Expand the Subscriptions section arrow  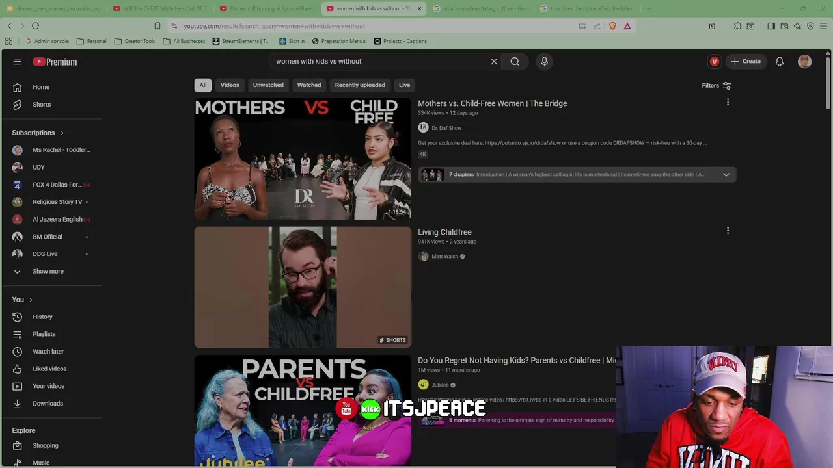click(62, 133)
